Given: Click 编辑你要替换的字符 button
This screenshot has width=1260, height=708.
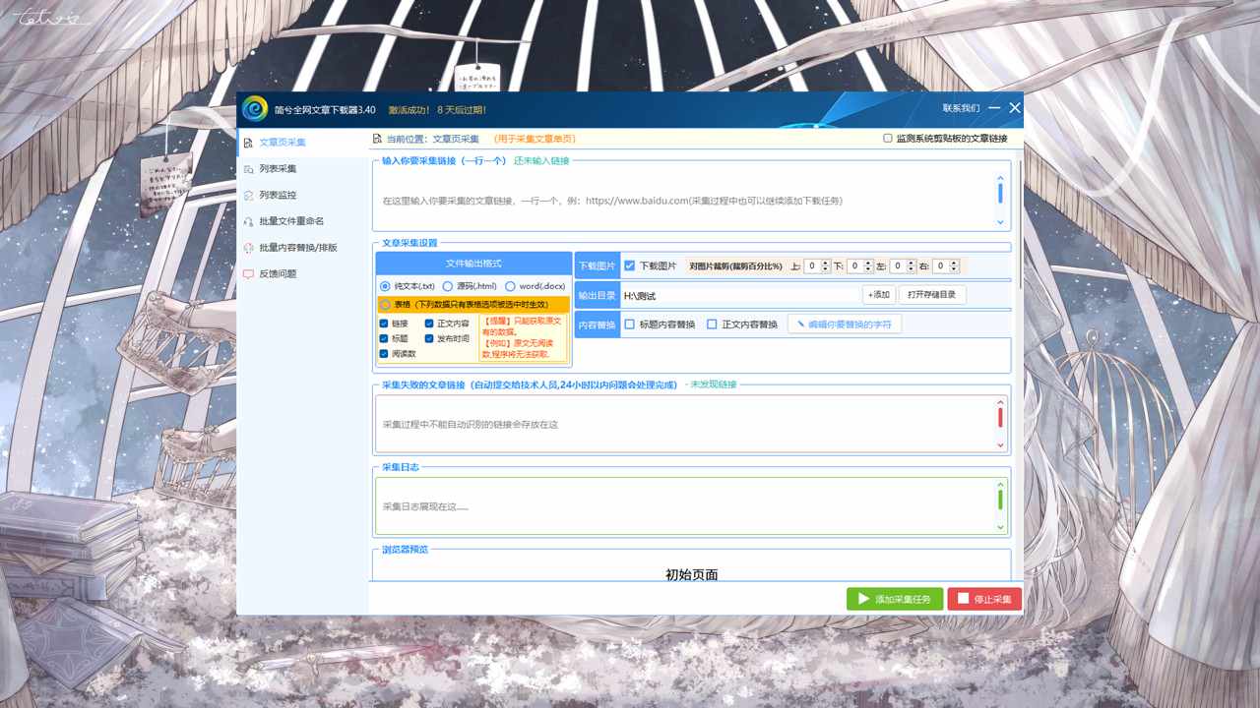Looking at the screenshot, I should [844, 324].
